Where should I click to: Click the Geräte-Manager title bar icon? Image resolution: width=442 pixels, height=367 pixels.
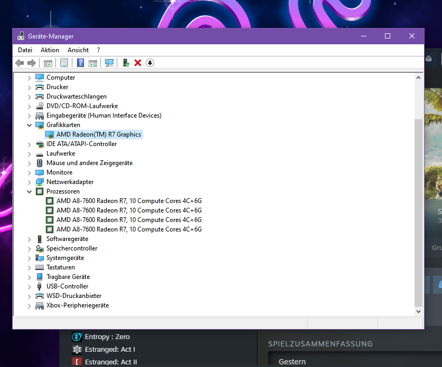pyautogui.click(x=21, y=36)
